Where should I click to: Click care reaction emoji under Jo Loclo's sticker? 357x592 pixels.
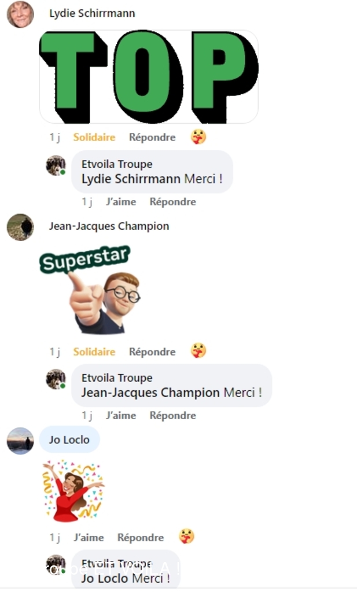[x=187, y=536]
